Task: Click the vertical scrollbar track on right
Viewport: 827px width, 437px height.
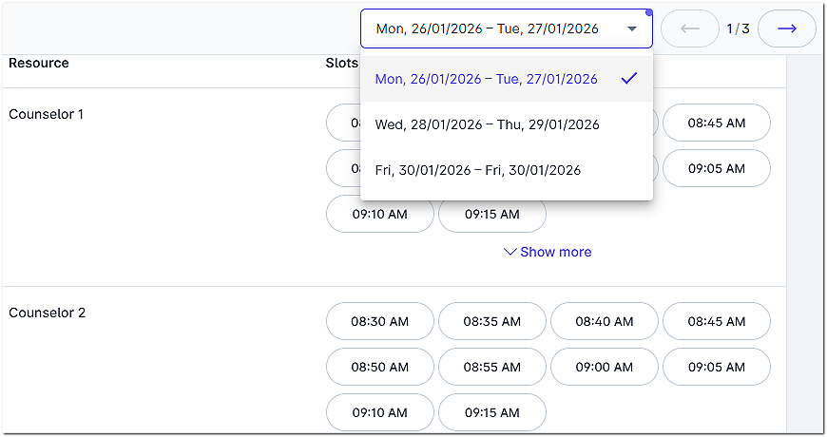Action: pyautogui.click(x=805, y=237)
